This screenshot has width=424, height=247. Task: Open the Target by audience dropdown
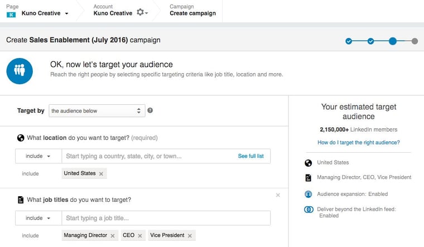(97, 110)
